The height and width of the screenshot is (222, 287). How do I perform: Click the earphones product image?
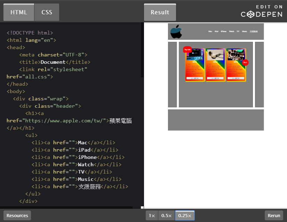pyautogui.click(x=215, y=55)
